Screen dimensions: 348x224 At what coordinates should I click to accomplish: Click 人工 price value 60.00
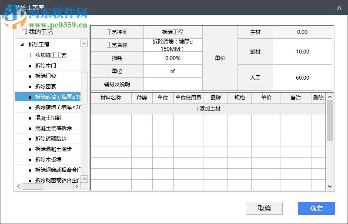pyautogui.click(x=302, y=78)
